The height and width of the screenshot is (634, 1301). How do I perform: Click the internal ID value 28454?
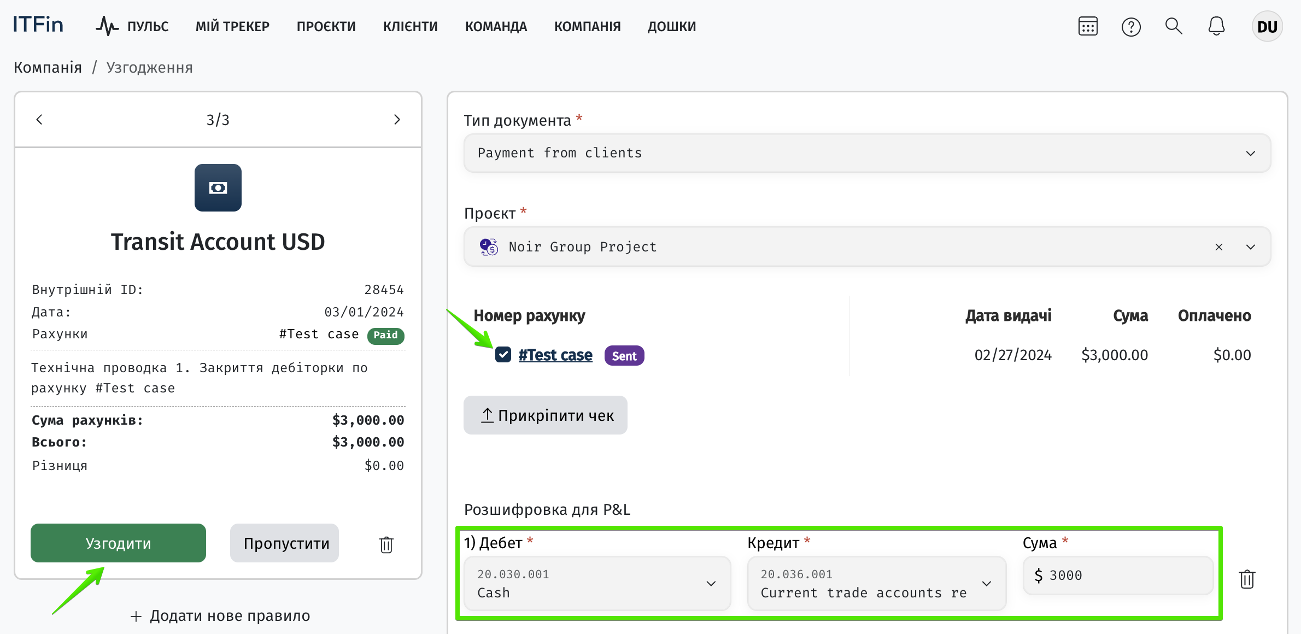(384, 290)
